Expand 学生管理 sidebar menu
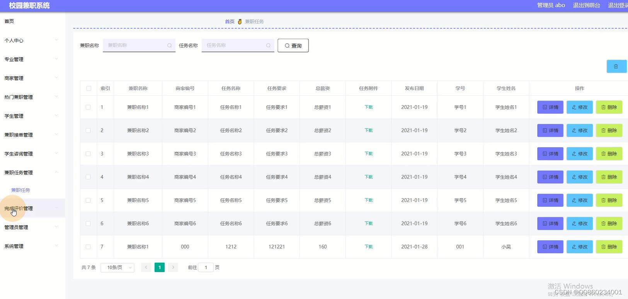This screenshot has width=628, height=299. click(32, 116)
